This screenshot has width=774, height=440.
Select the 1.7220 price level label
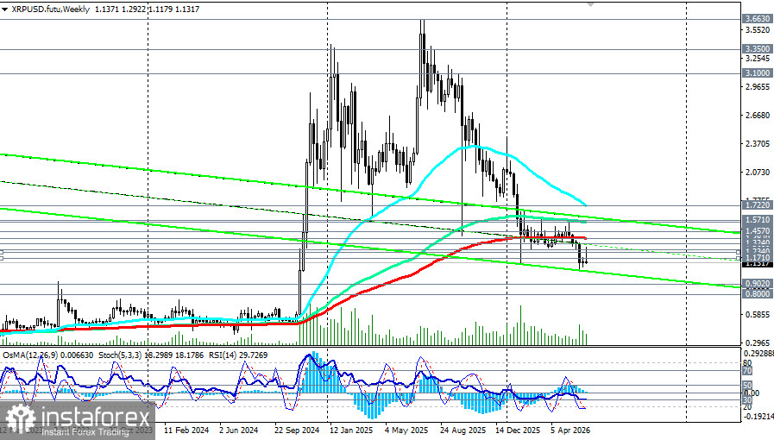[x=758, y=204]
